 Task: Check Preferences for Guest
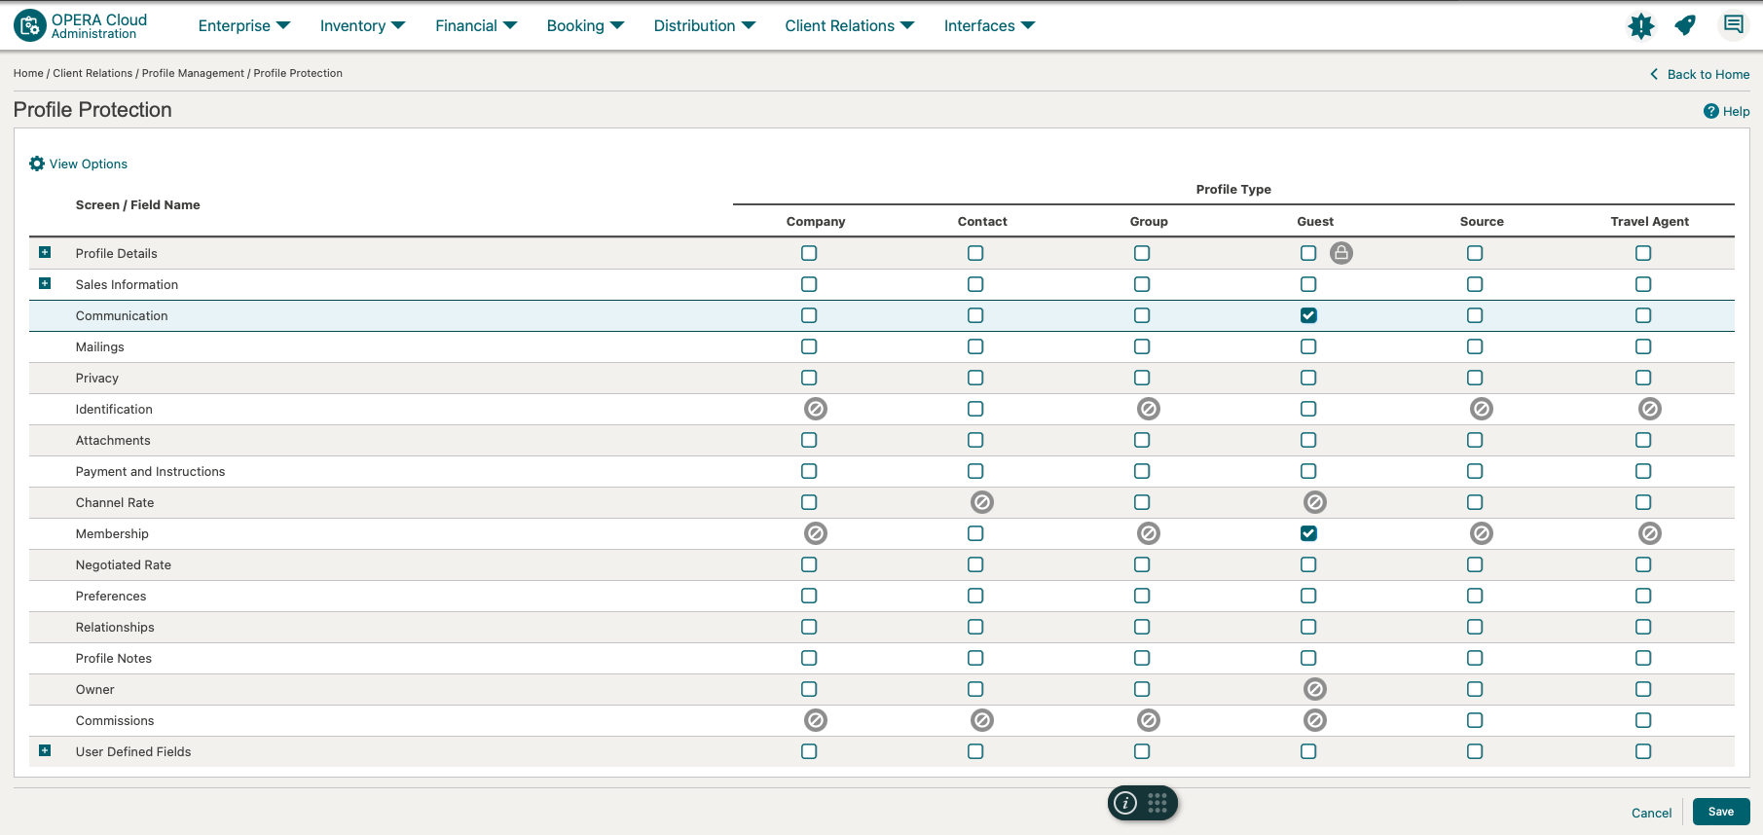pos(1308,596)
